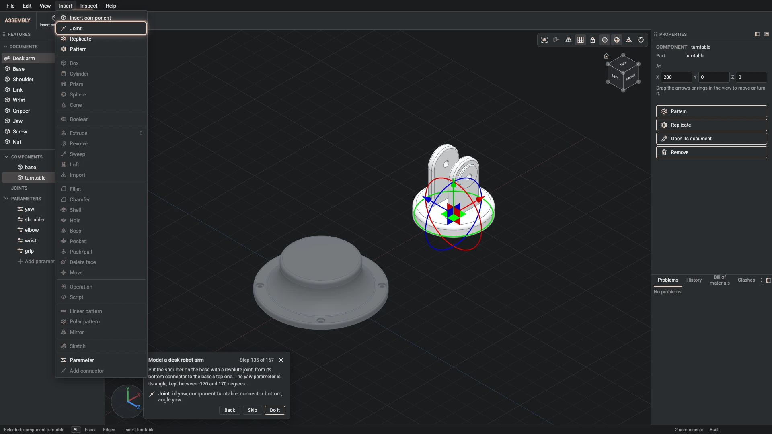
Task: Click Skip in the tutorial popup
Action: (252, 410)
